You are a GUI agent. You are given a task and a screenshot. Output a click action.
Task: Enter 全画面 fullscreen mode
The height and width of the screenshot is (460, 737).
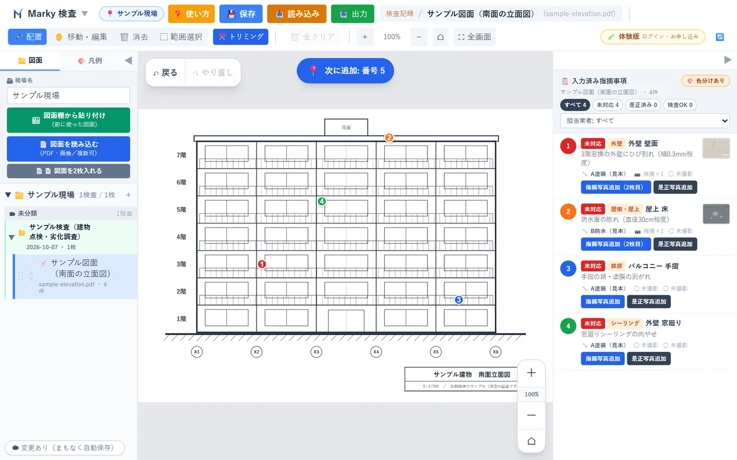click(x=474, y=37)
